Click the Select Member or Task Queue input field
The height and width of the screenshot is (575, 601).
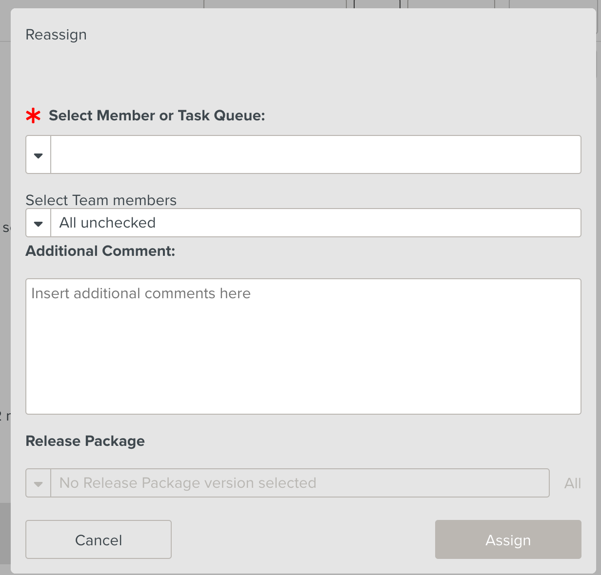coord(315,155)
